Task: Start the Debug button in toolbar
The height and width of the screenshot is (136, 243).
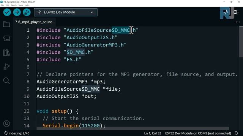Action: coord(27,12)
